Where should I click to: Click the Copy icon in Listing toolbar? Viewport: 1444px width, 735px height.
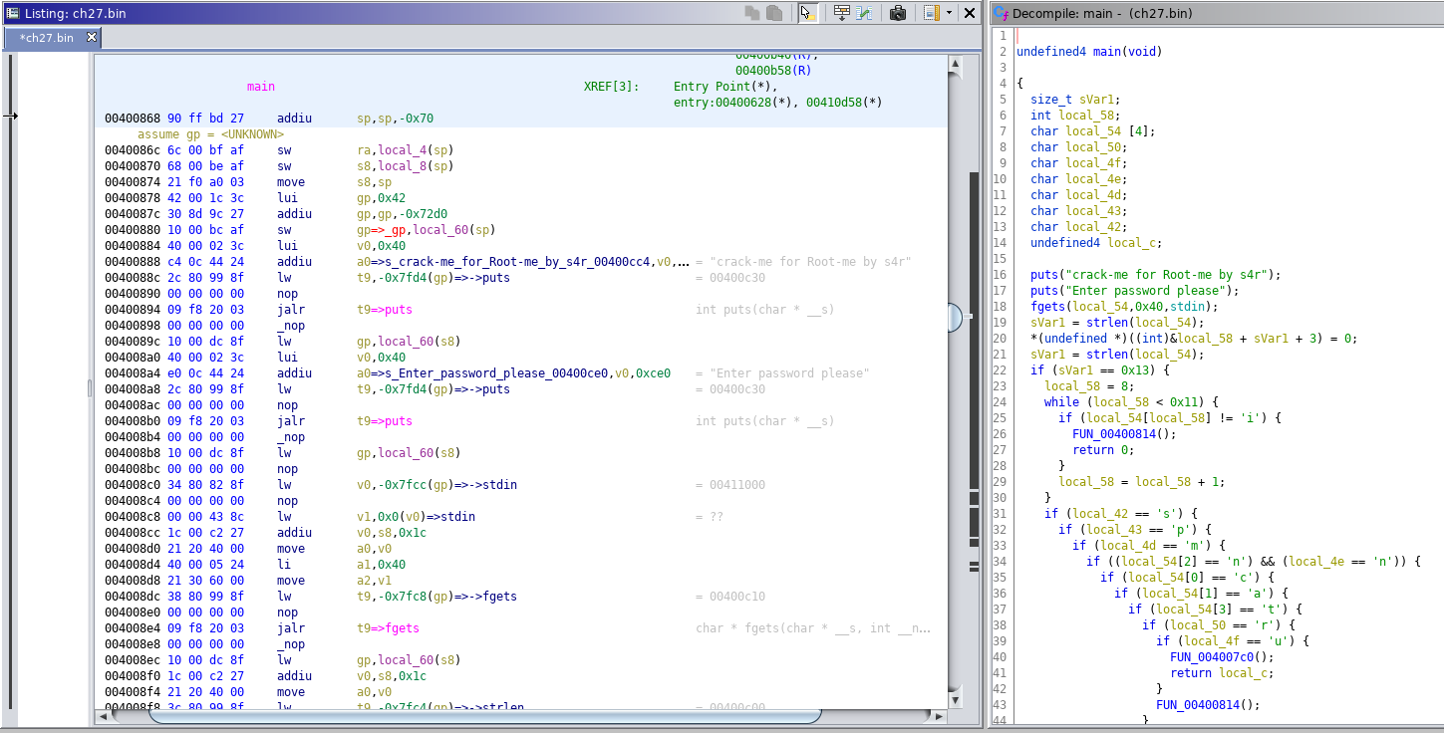coord(752,13)
